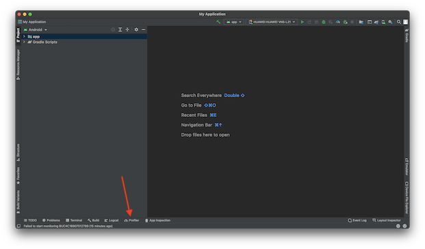Open the Favorites side tab
The width and height of the screenshot is (425, 249).
[18, 176]
